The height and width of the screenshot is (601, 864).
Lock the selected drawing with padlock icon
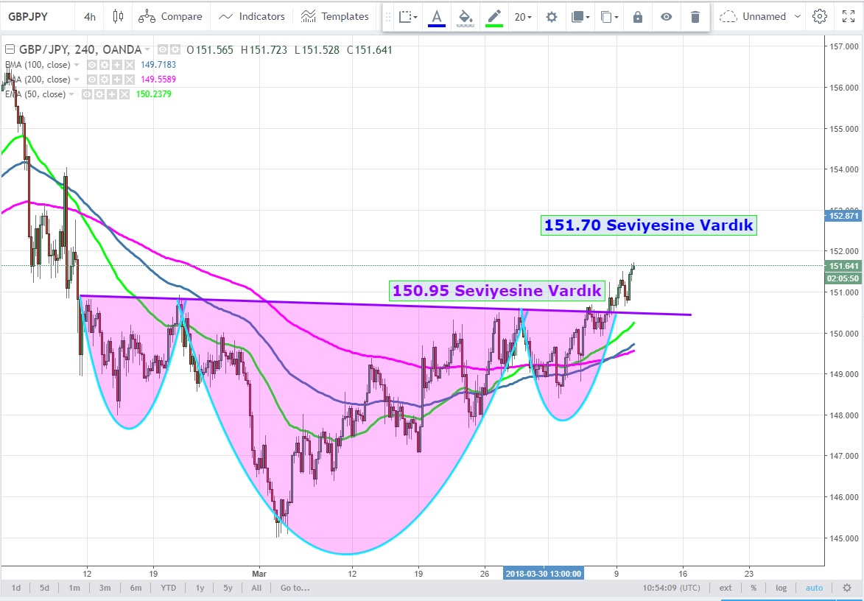coord(638,16)
